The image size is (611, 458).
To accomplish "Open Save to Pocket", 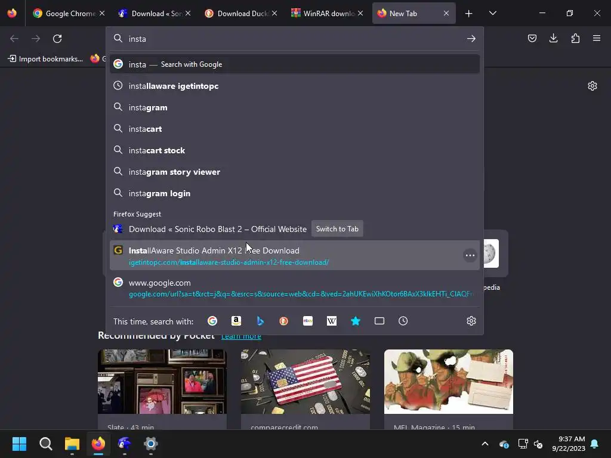I will [532, 38].
